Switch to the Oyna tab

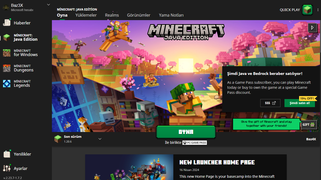[x=62, y=15]
